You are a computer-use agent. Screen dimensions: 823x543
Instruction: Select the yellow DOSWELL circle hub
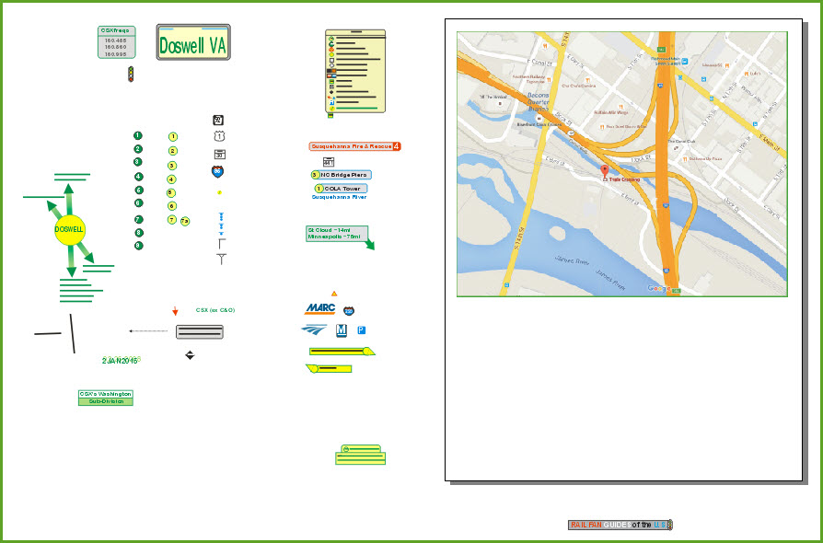(x=69, y=228)
